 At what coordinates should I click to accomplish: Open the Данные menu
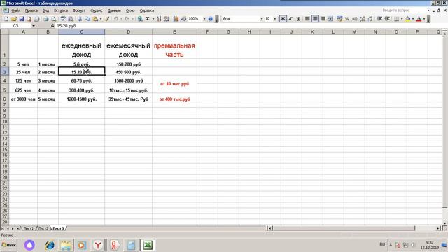click(114, 10)
